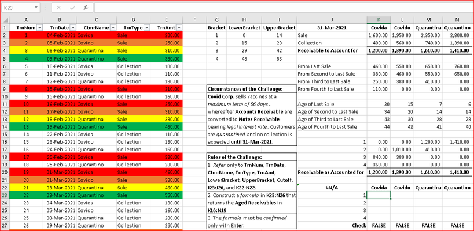
Task: Click the LowerBracket header cell
Action: tap(244, 28)
